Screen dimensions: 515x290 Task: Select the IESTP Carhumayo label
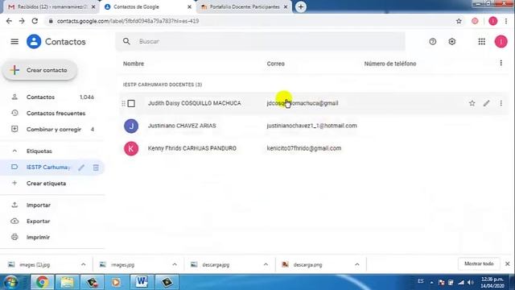(x=48, y=167)
